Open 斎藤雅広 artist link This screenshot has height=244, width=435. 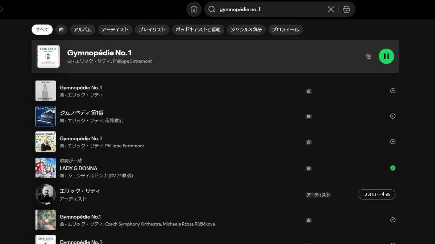click(114, 120)
